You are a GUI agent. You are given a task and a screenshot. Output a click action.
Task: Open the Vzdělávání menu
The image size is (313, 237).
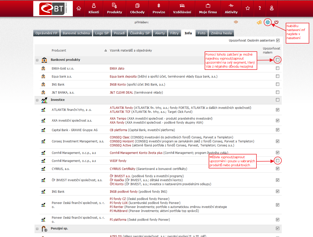(182, 9)
